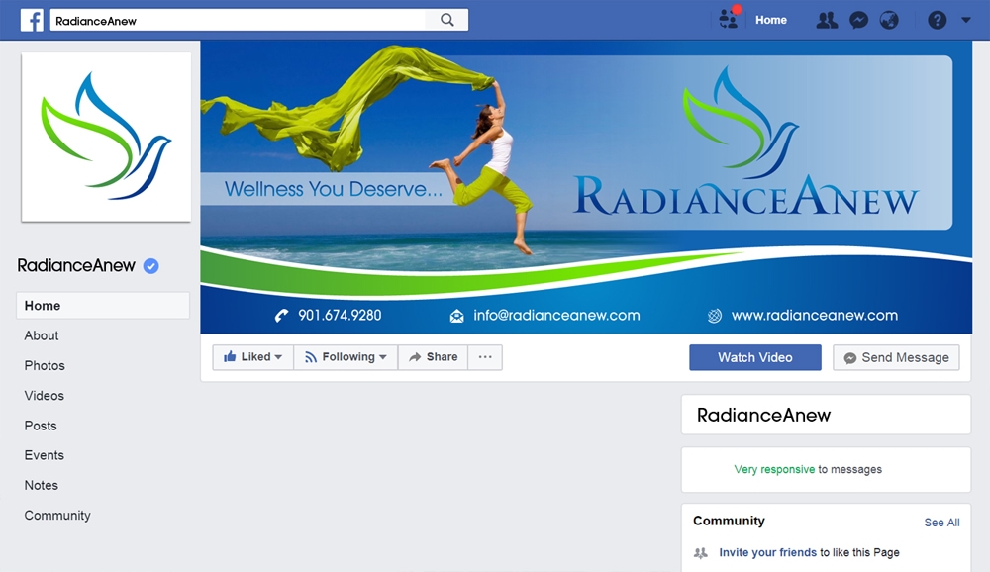Click Invite your friends link
The width and height of the screenshot is (990, 572).
(768, 552)
